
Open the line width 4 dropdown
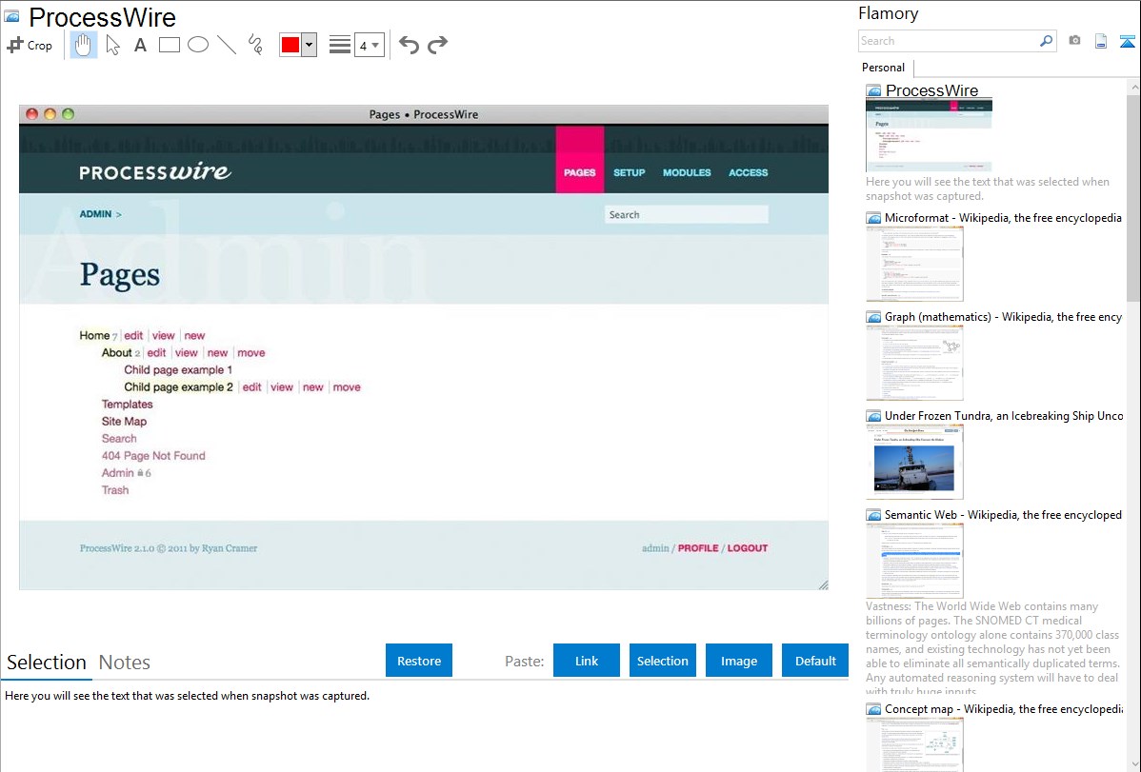(x=369, y=45)
